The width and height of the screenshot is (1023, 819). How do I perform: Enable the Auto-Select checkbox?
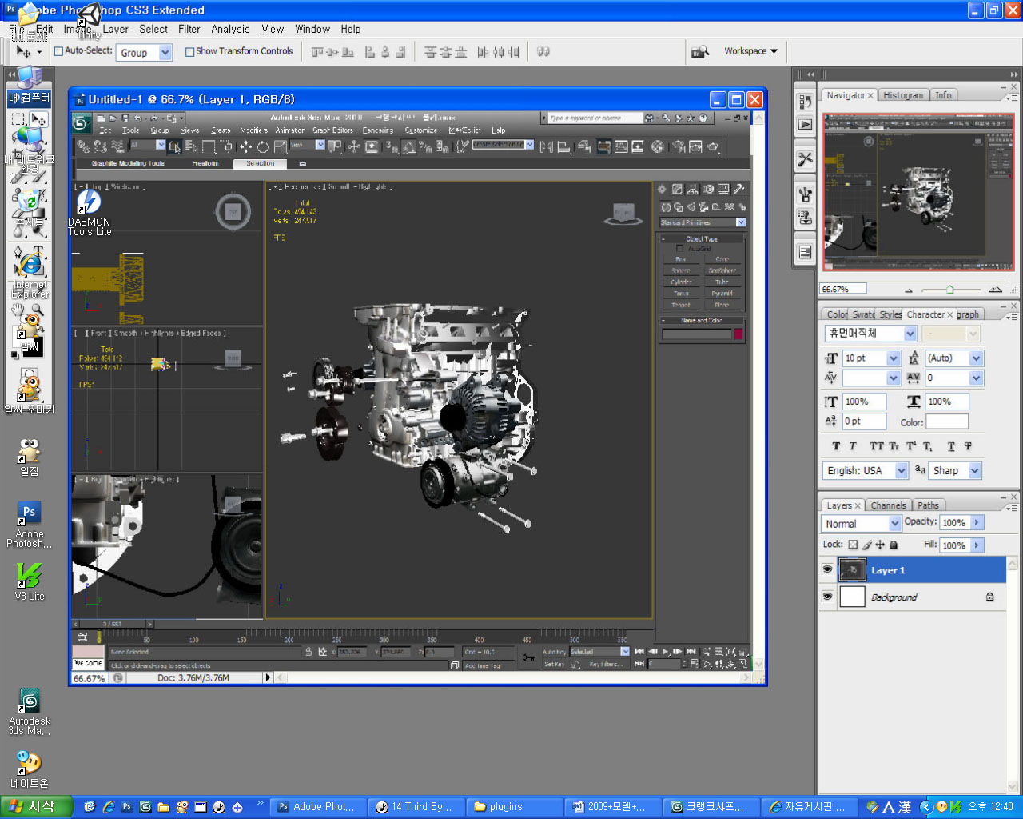coord(58,51)
